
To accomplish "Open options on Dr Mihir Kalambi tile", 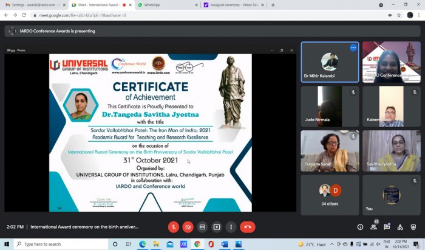I will [x=353, y=47].
